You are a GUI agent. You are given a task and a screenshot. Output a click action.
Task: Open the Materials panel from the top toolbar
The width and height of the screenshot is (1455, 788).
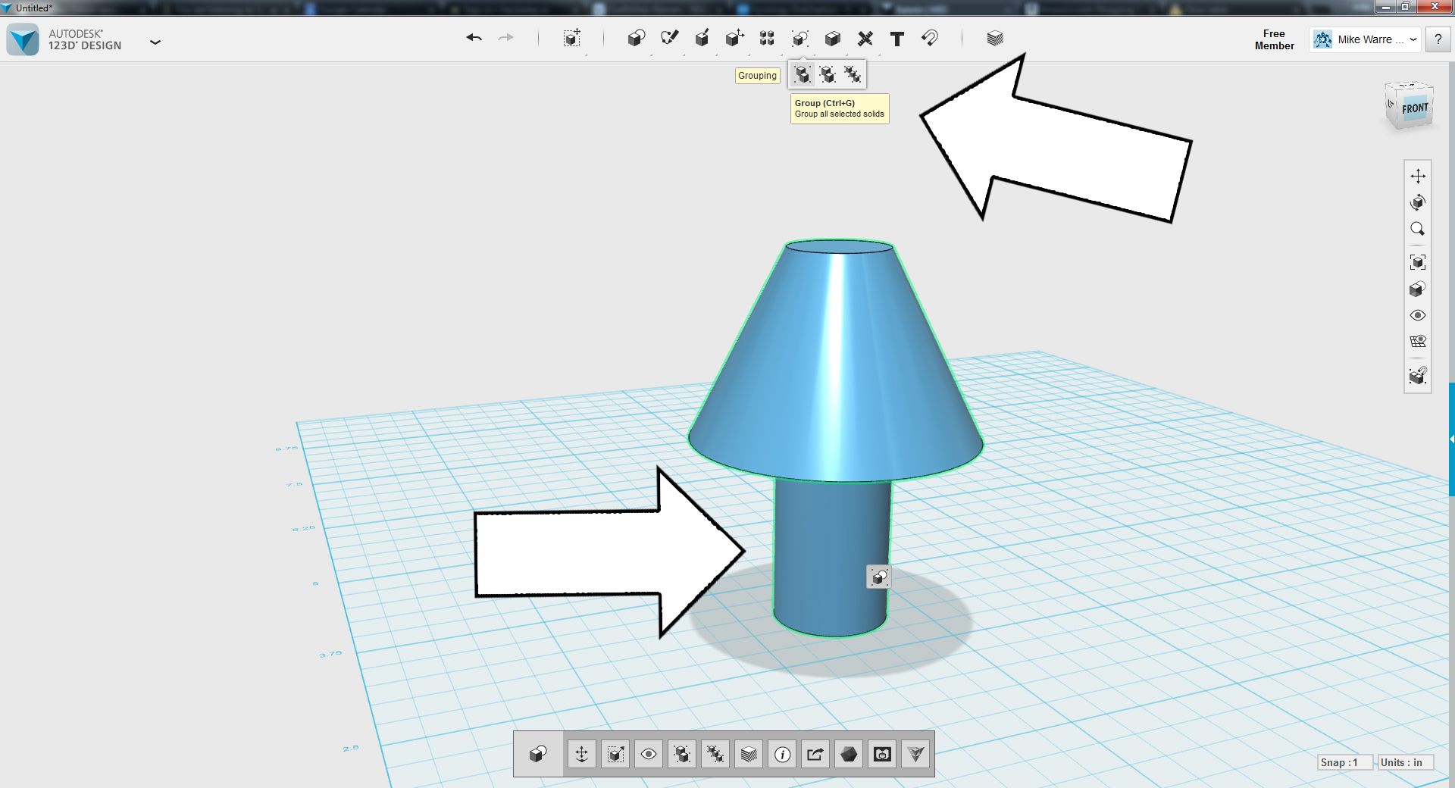[x=993, y=38]
